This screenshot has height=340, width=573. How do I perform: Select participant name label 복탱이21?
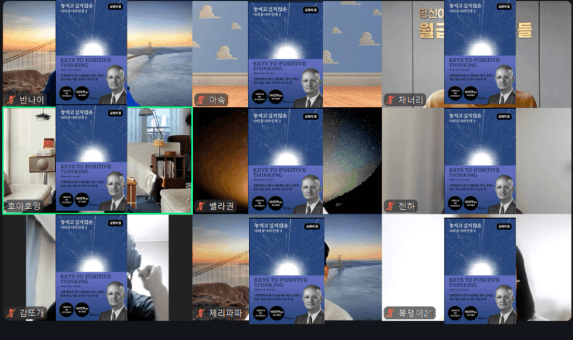tap(415, 313)
